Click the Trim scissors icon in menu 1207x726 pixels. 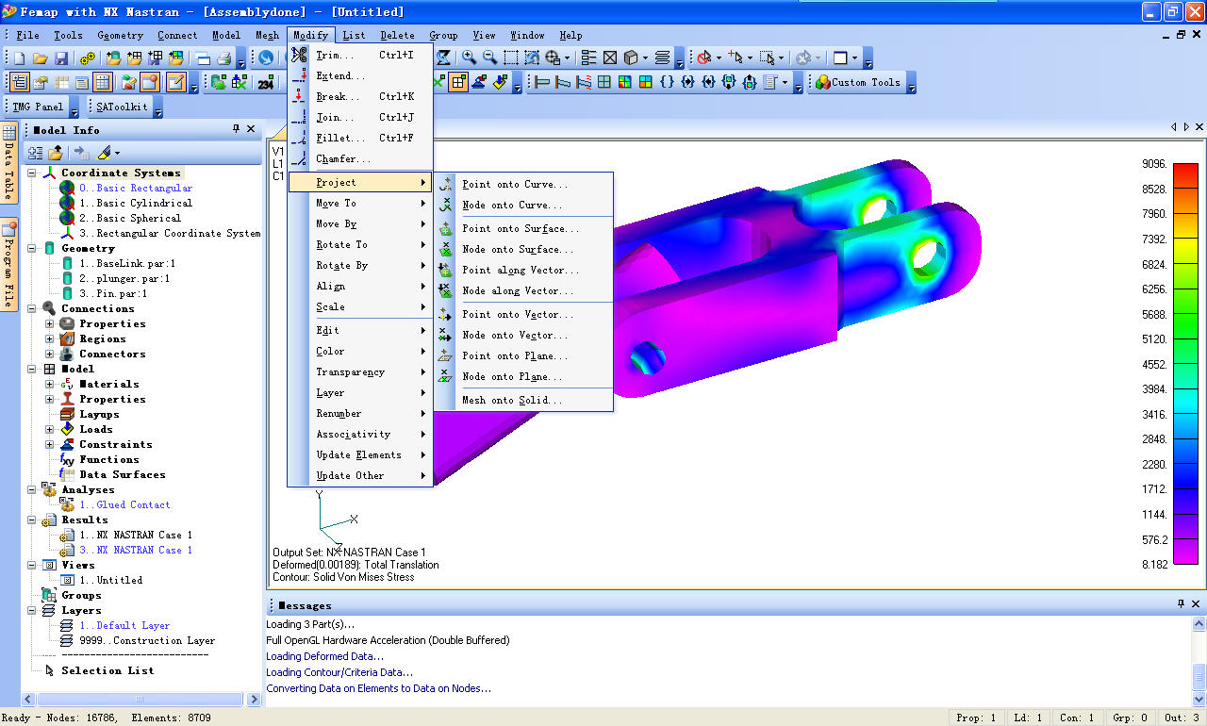point(299,55)
